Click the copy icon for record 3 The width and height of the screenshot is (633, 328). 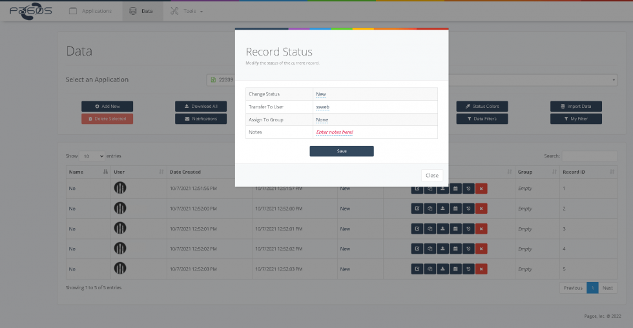point(430,229)
